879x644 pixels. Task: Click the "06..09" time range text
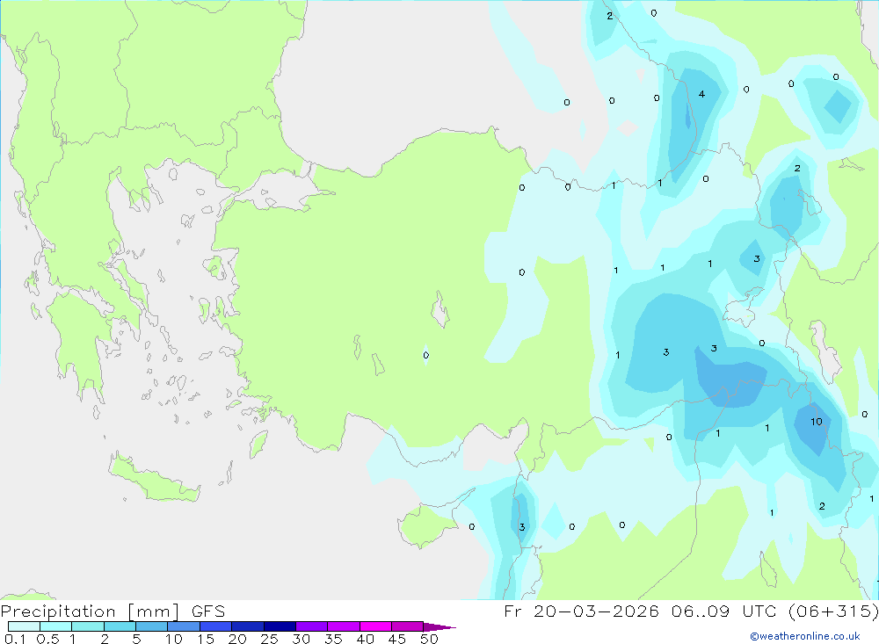701,611
